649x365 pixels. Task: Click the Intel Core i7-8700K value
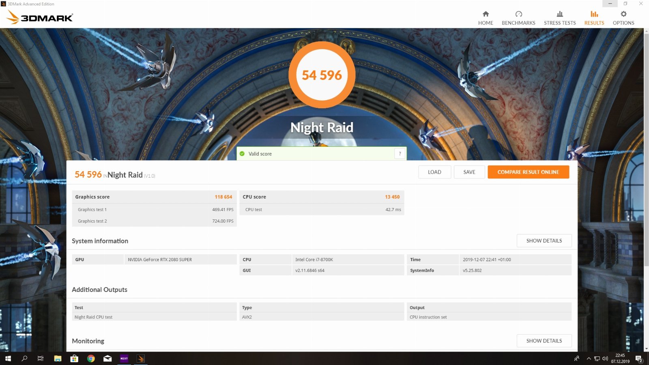(x=314, y=260)
